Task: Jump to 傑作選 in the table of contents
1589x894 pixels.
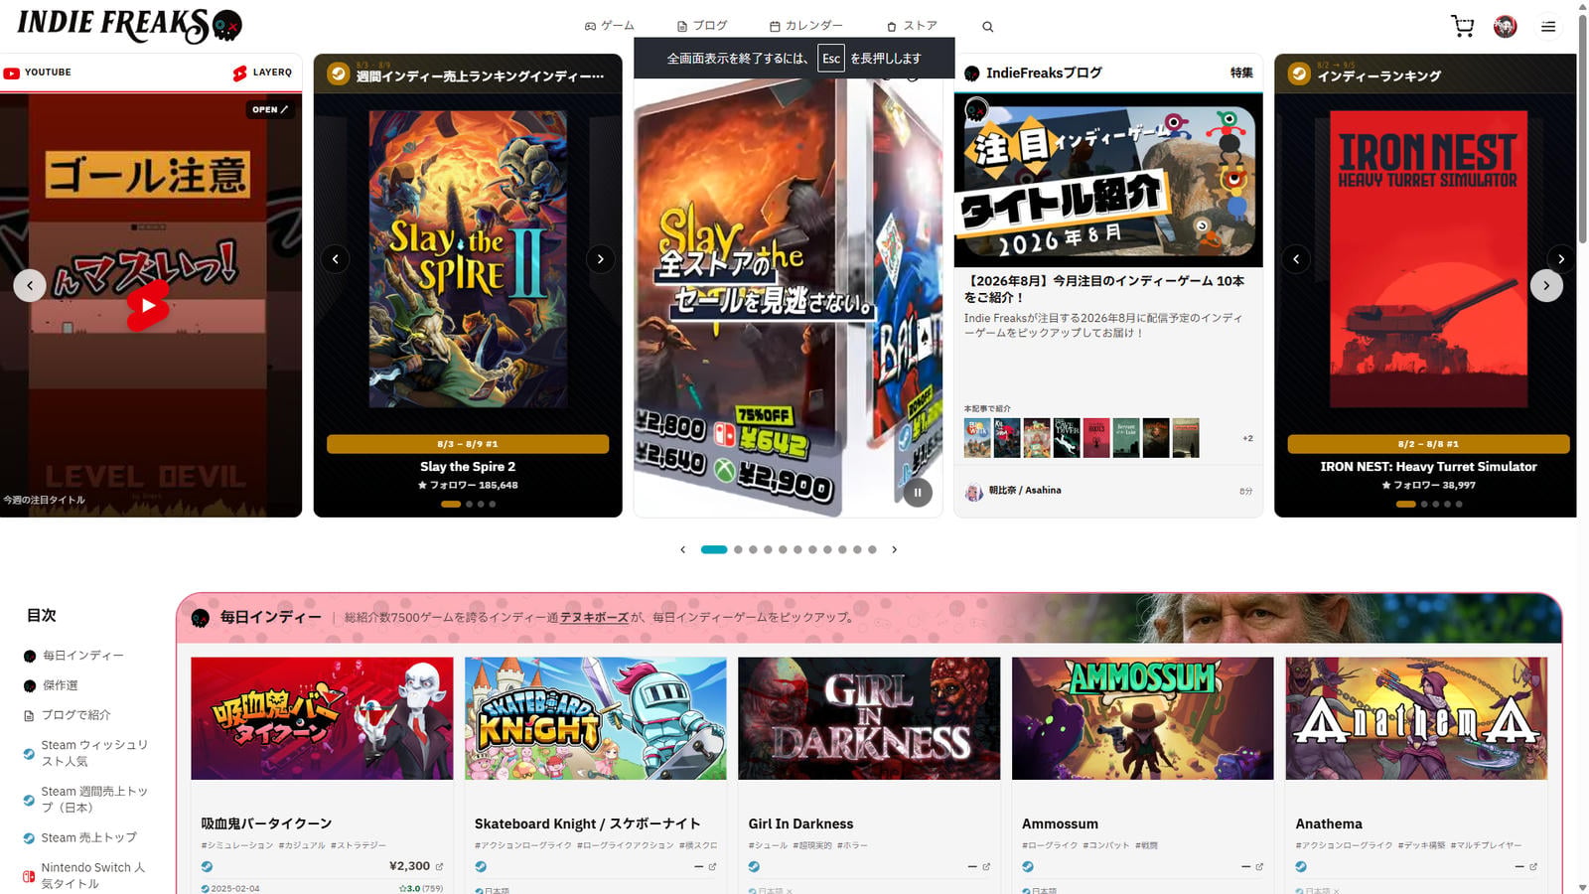Action: tap(51, 685)
